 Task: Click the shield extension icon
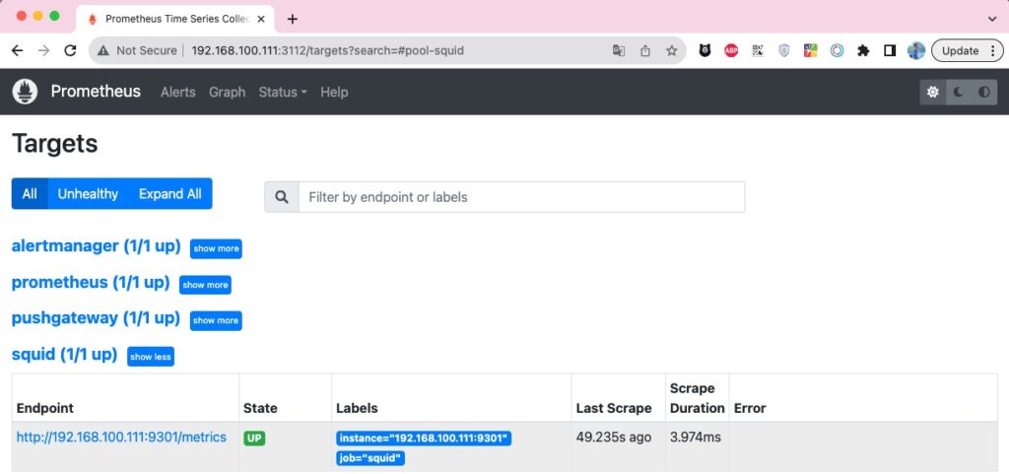coord(783,51)
